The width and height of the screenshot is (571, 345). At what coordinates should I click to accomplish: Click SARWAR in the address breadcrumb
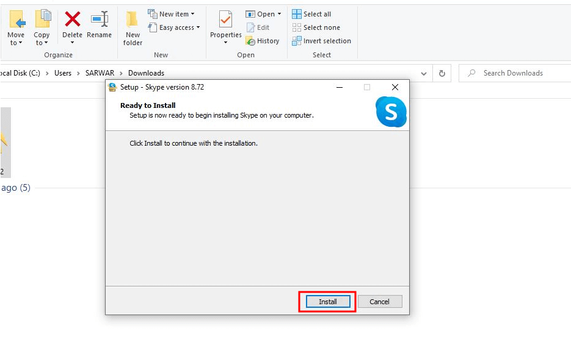click(x=100, y=73)
